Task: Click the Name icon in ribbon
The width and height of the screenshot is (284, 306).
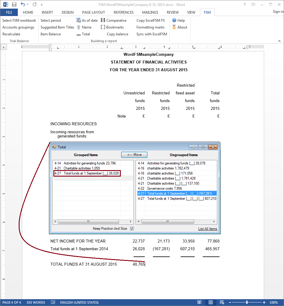Action: click(x=78, y=27)
